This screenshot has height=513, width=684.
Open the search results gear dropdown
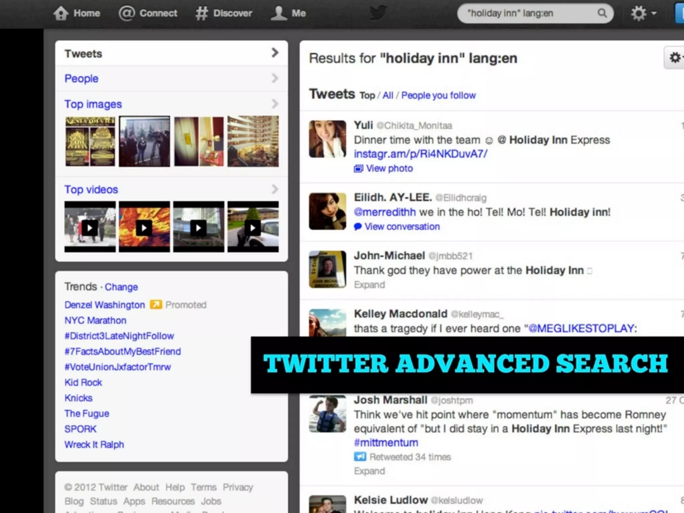pyautogui.click(x=675, y=58)
